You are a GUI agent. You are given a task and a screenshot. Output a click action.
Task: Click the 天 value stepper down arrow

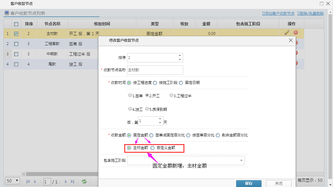(x=160, y=123)
